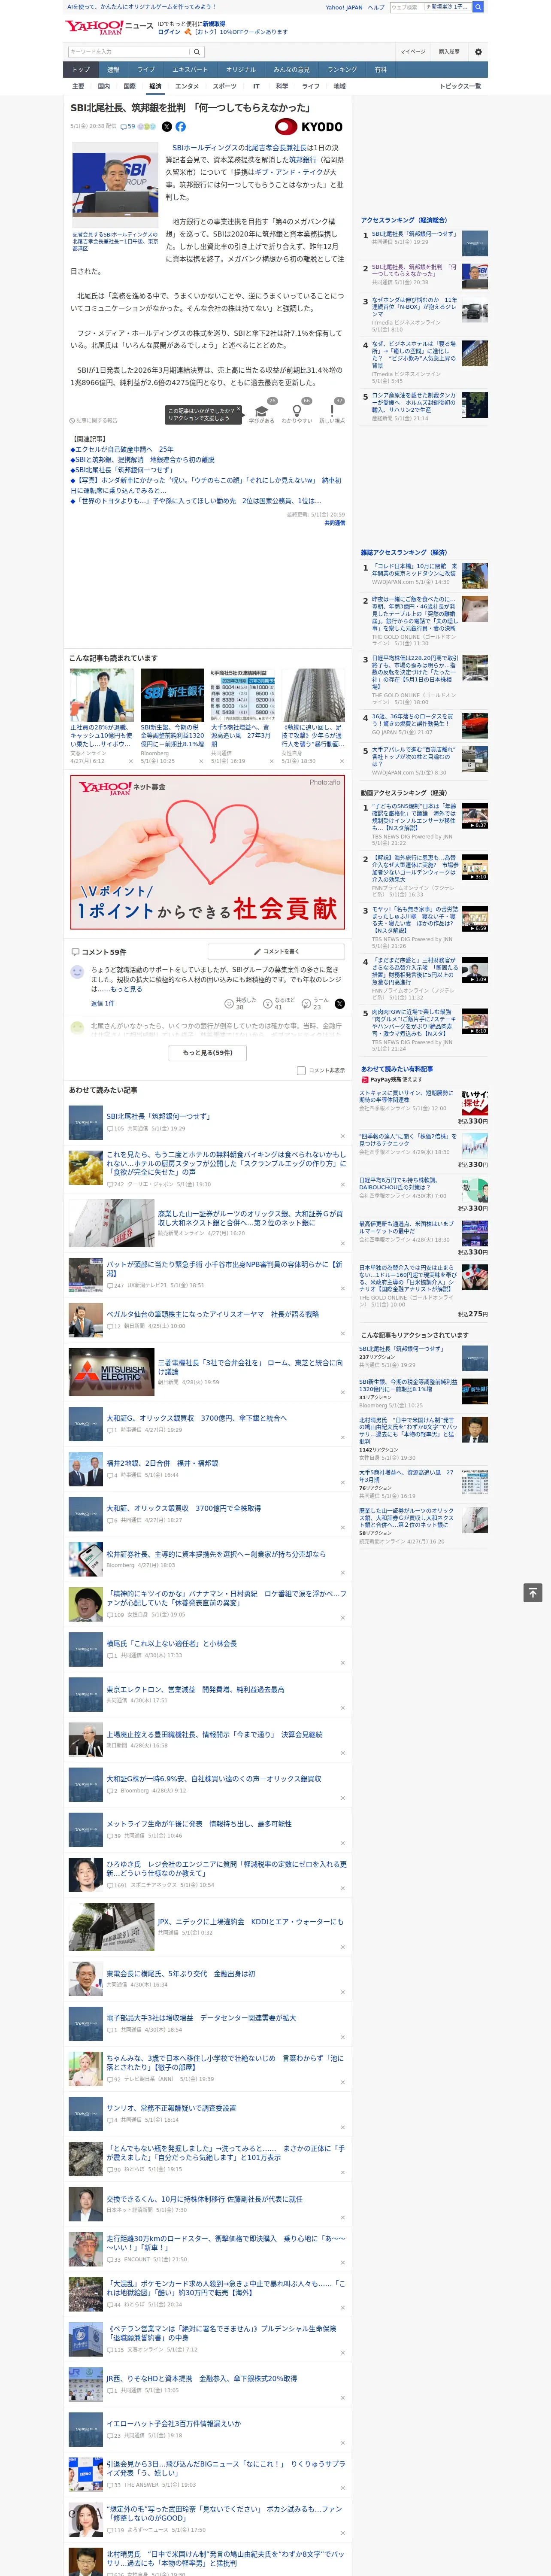Click the web search button at top
Image resolution: width=551 pixels, height=2576 pixels.
478,7
